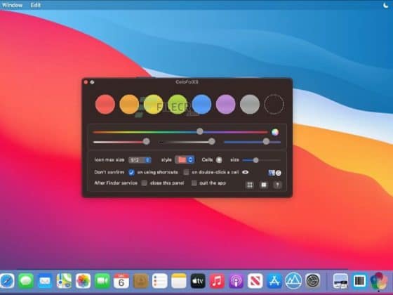Open the color wheel picker icon

click(x=275, y=132)
